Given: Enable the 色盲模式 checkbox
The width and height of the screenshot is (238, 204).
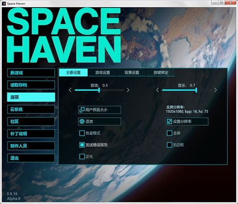Looking at the screenshot, I should pos(82,133).
